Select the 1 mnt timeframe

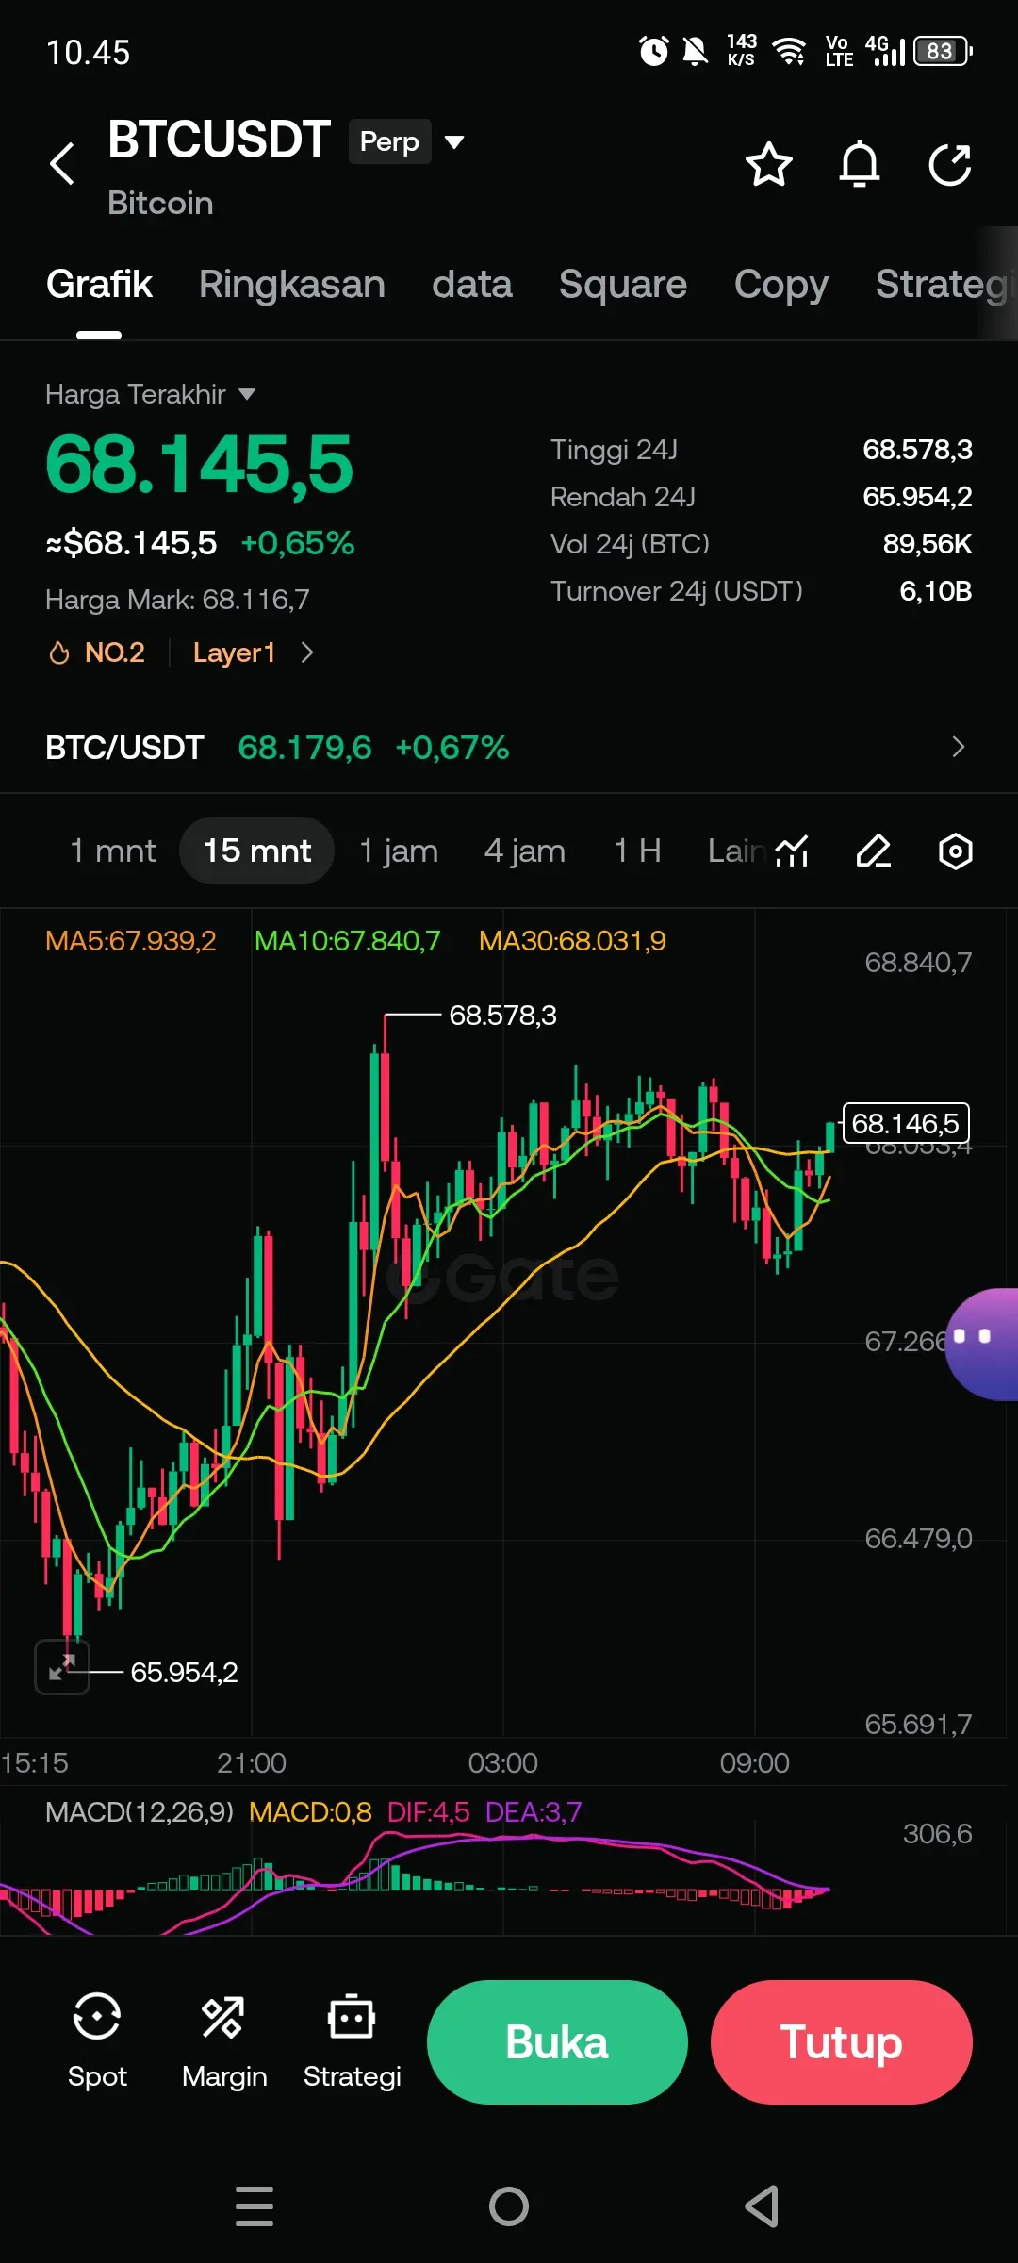pyautogui.click(x=113, y=851)
